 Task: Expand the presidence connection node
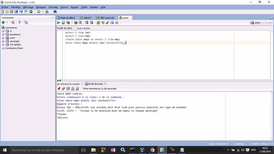3,35
